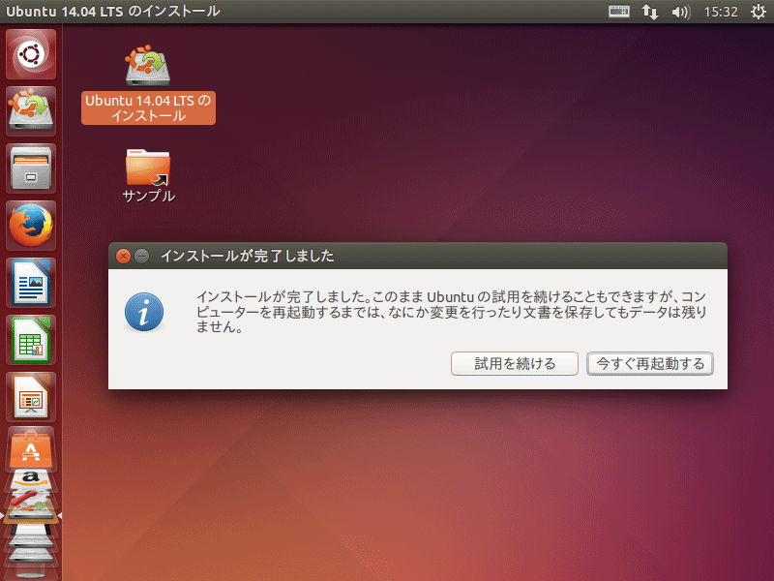Select the サンプル folder desktop icon

coord(148,175)
